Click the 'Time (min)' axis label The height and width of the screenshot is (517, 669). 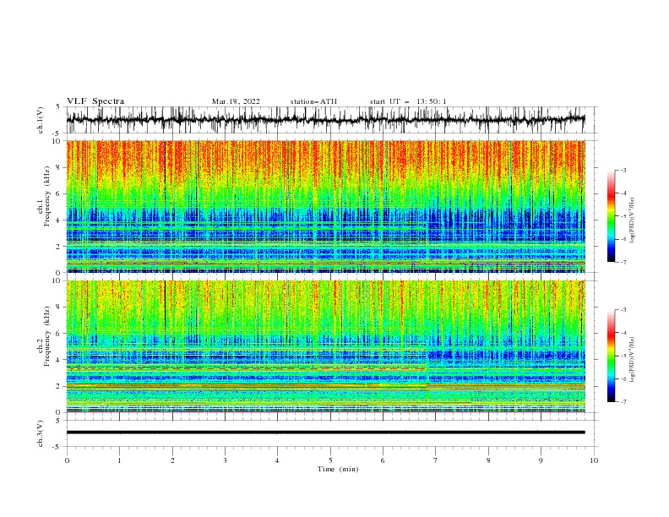point(338,469)
